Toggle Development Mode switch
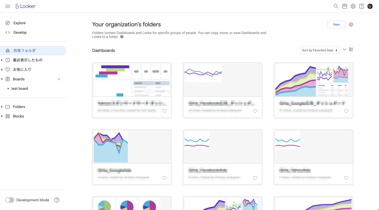 coord(10,200)
